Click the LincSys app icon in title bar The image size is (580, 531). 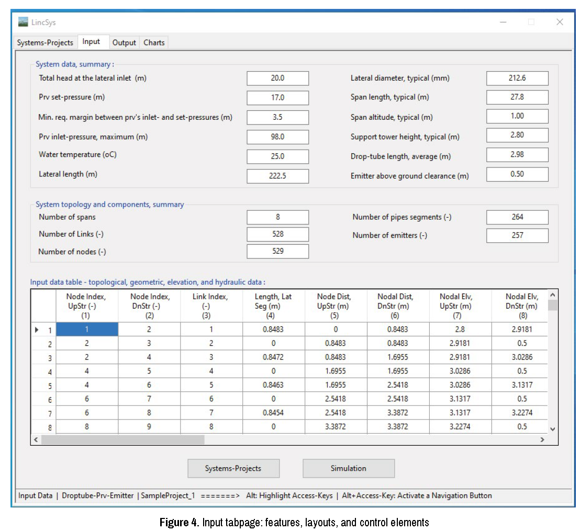tap(23, 22)
